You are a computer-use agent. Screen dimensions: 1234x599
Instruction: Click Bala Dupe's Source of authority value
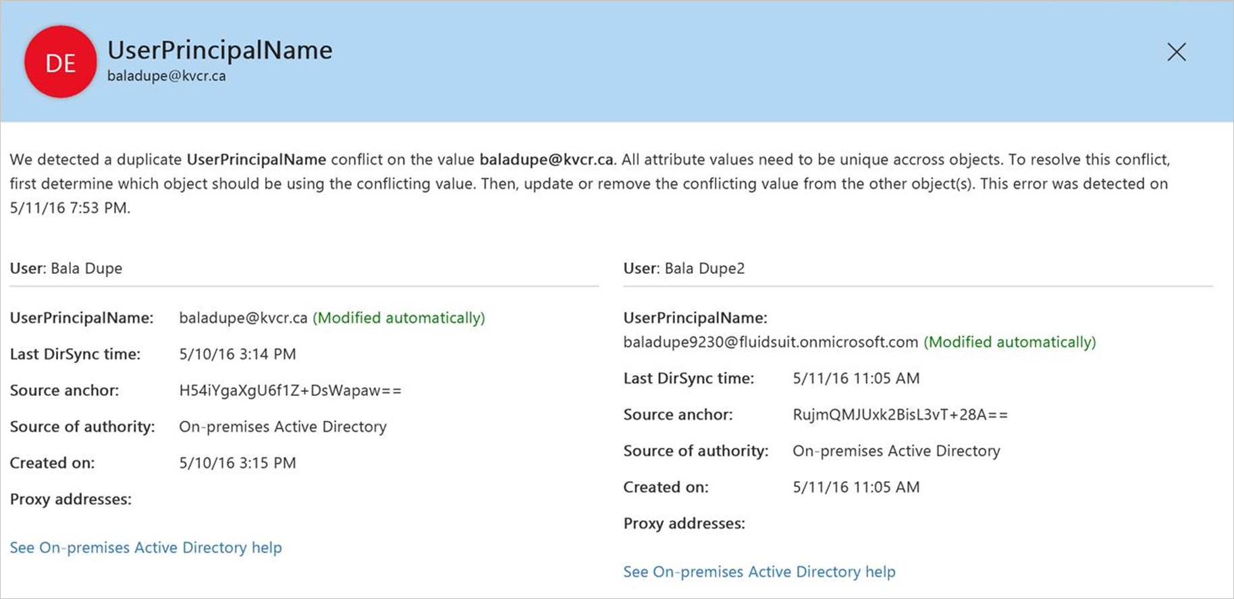click(x=283, y=426)
